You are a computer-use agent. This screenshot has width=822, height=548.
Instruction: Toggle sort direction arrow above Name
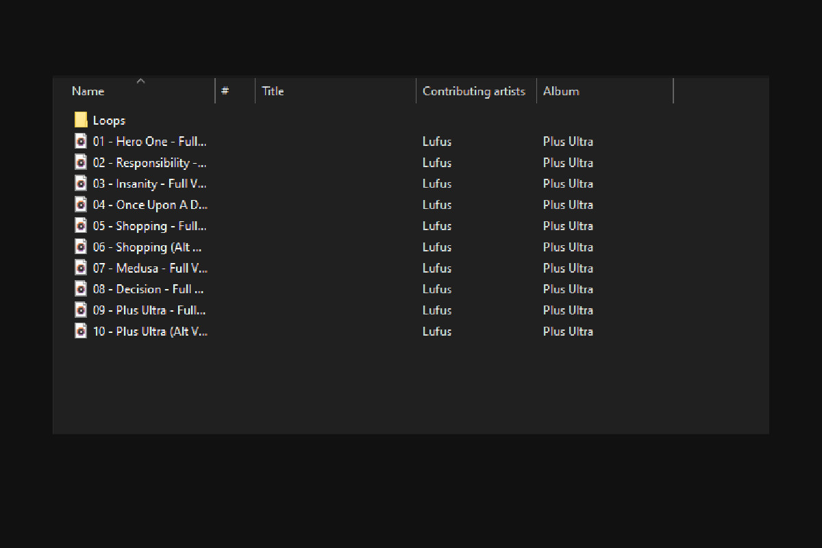pyautogui.click(x=140, y=81)
